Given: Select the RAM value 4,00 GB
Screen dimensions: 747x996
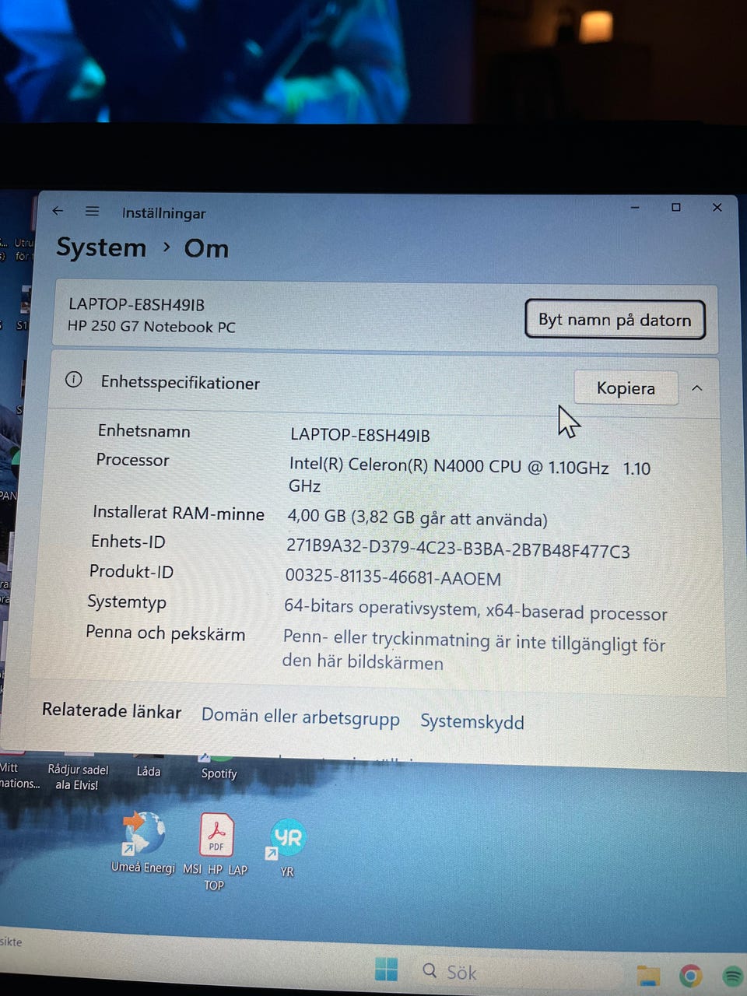Looking at the screenshot, I should (x=316, y=516).
